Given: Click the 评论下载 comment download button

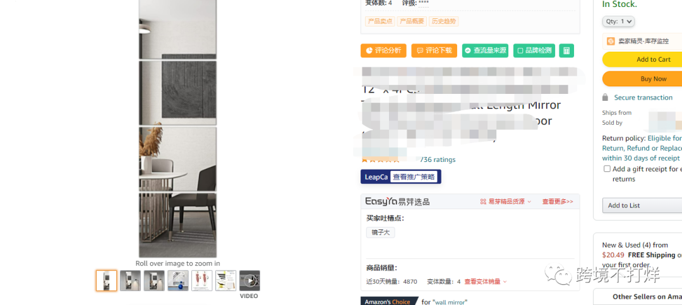Looking at the screenshot, I should [x=434, y=50].
